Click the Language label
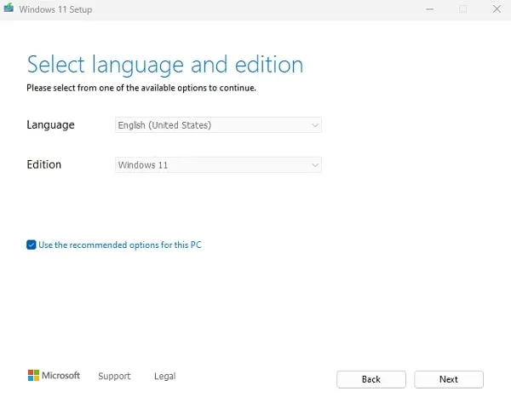This screenshot has width=511, height=403. click(x=50, y=125)
